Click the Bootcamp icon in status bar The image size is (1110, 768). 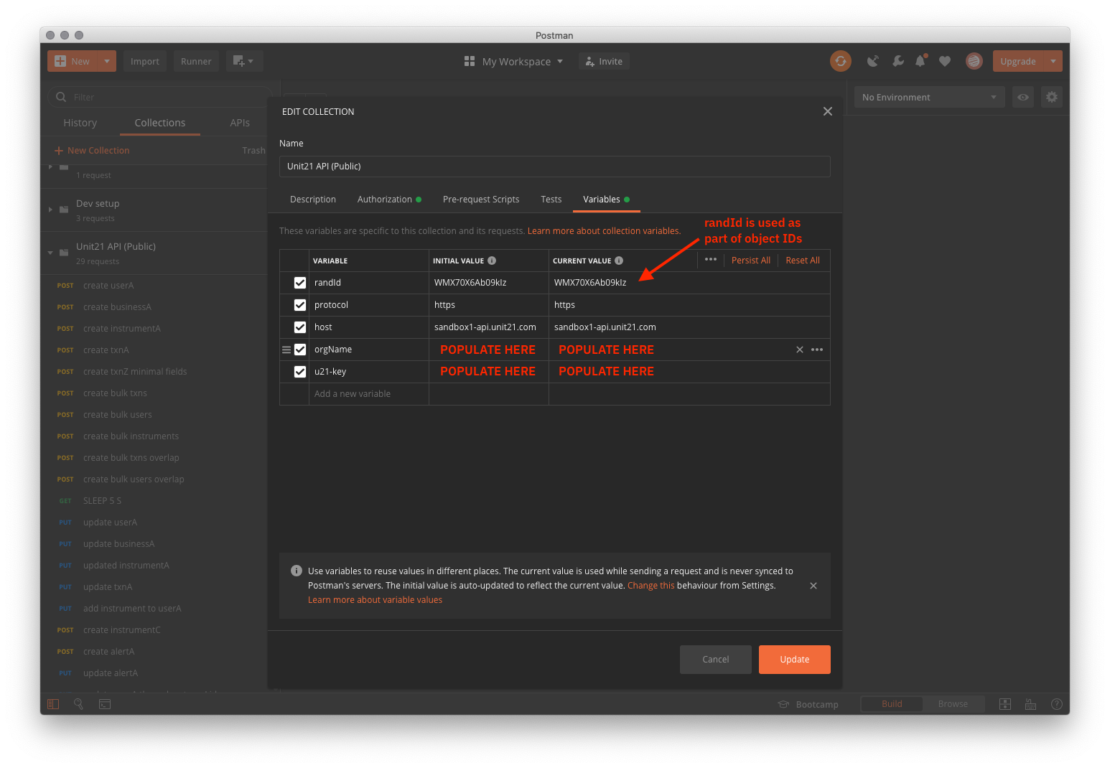click(783, 704)
